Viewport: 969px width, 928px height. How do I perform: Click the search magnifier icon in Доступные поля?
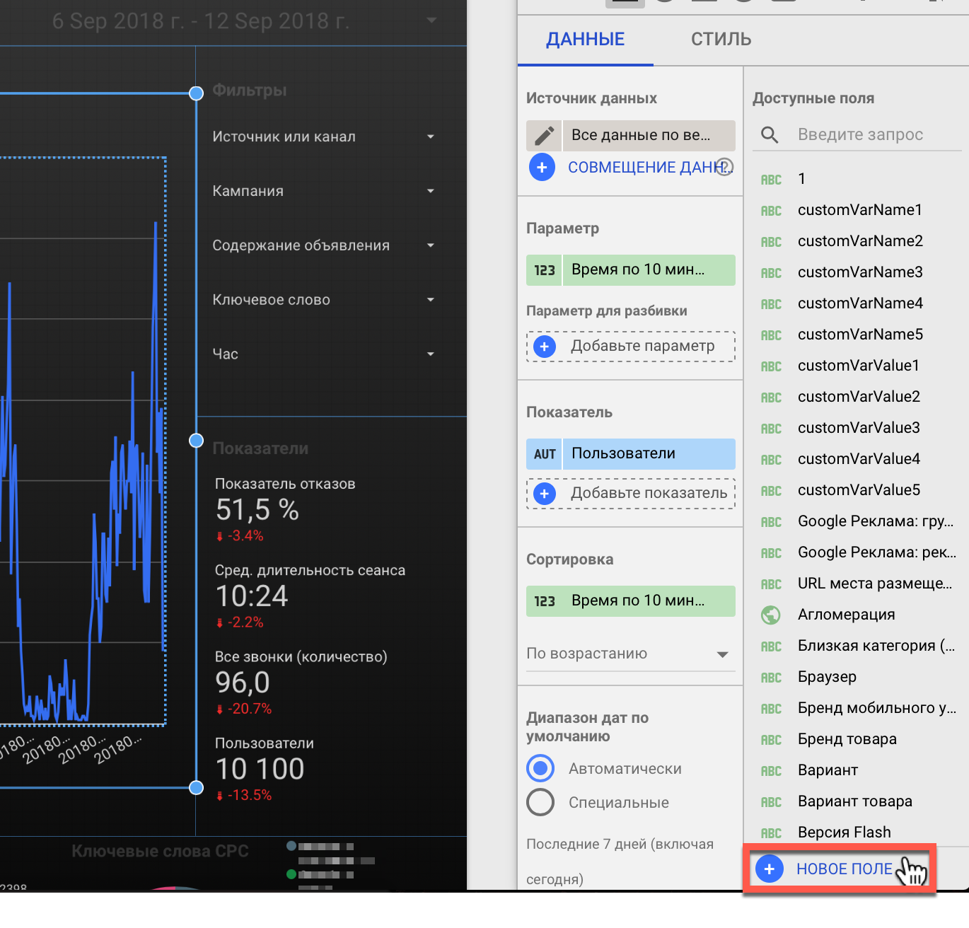click(770, 135)
